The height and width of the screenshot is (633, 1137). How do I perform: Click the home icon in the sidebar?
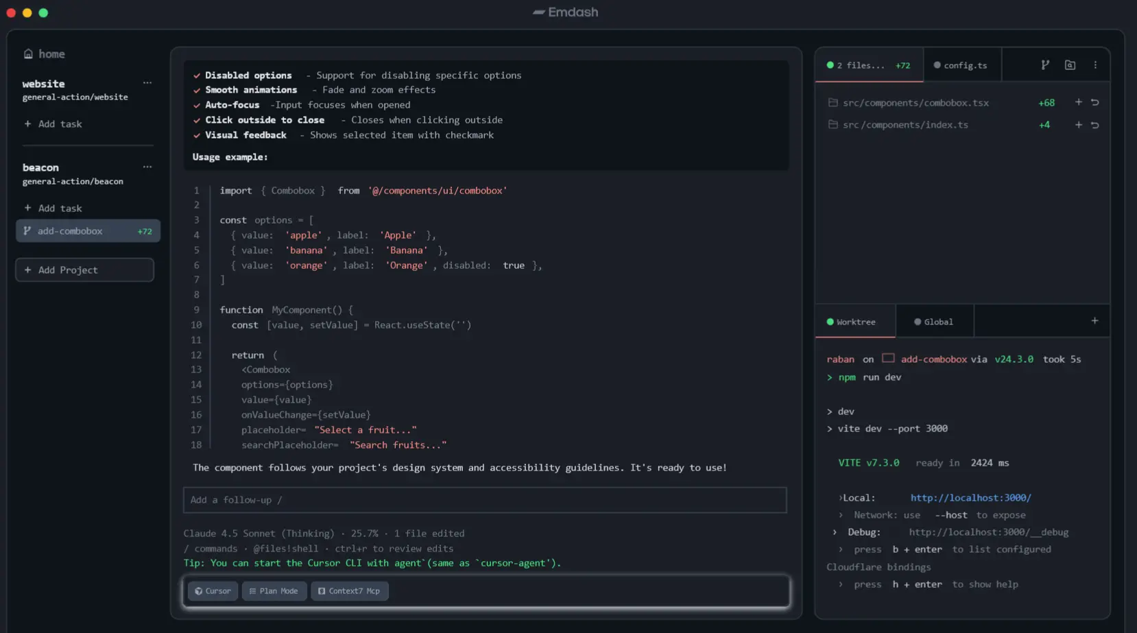pyautogui.click(x=27, y=53)
